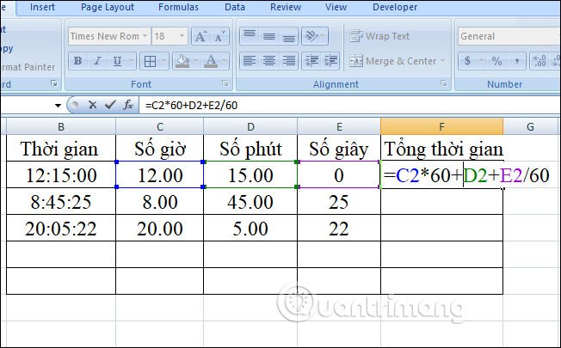Open the Formulas ribbon tab
The height and width of the screenshot is (348, 561).
[x=178, y=7]
